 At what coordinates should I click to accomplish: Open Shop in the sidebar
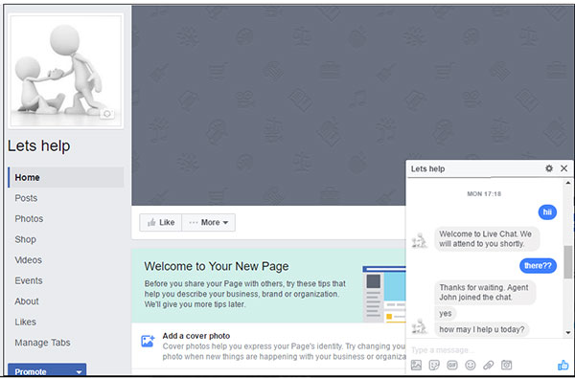25,239
